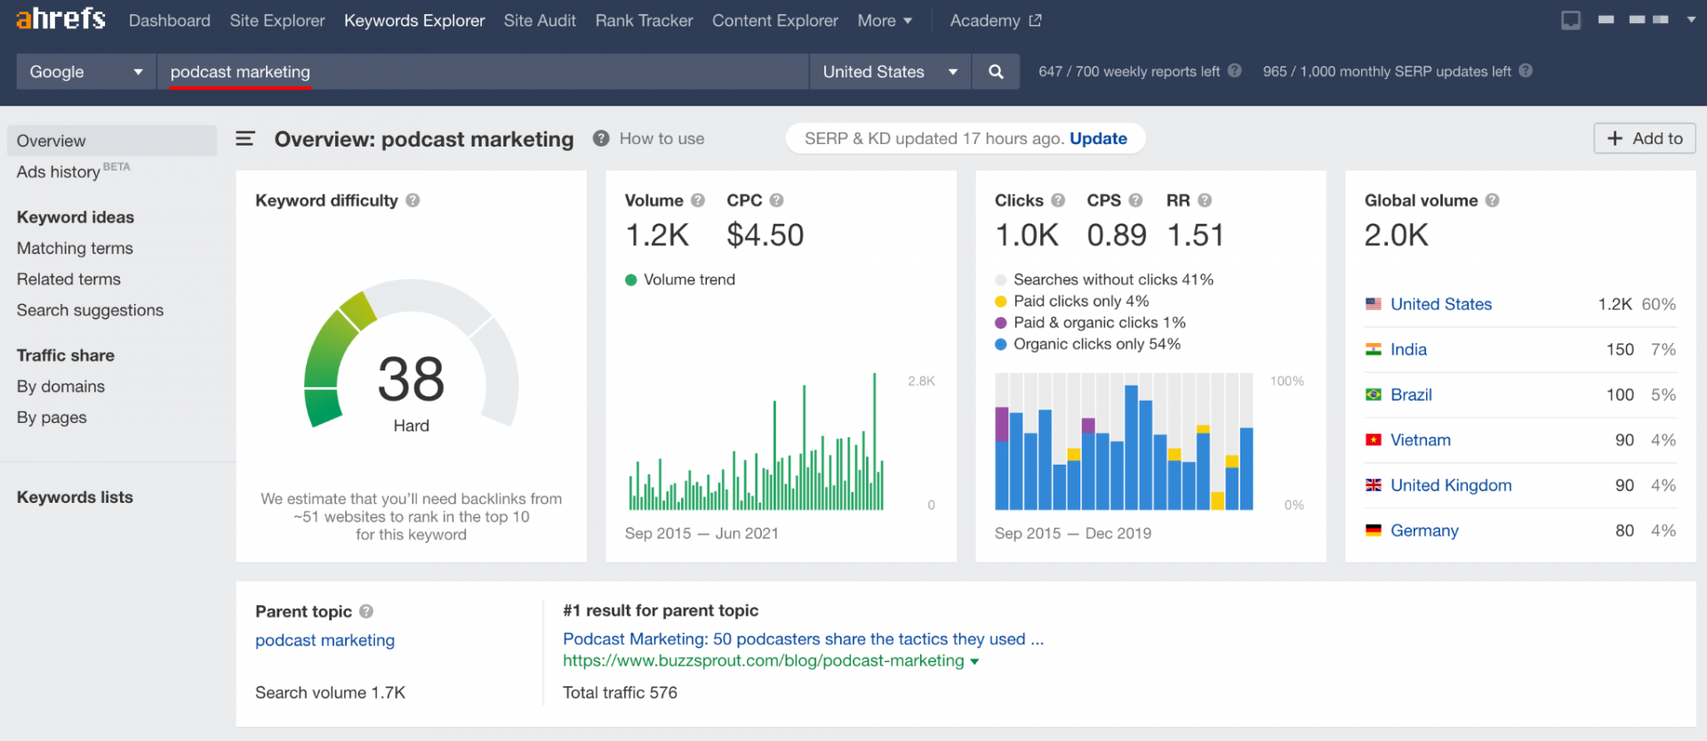Open the Google search engine dropdown
Viewport: 1707px width, 741px height.
coord(86,72)
